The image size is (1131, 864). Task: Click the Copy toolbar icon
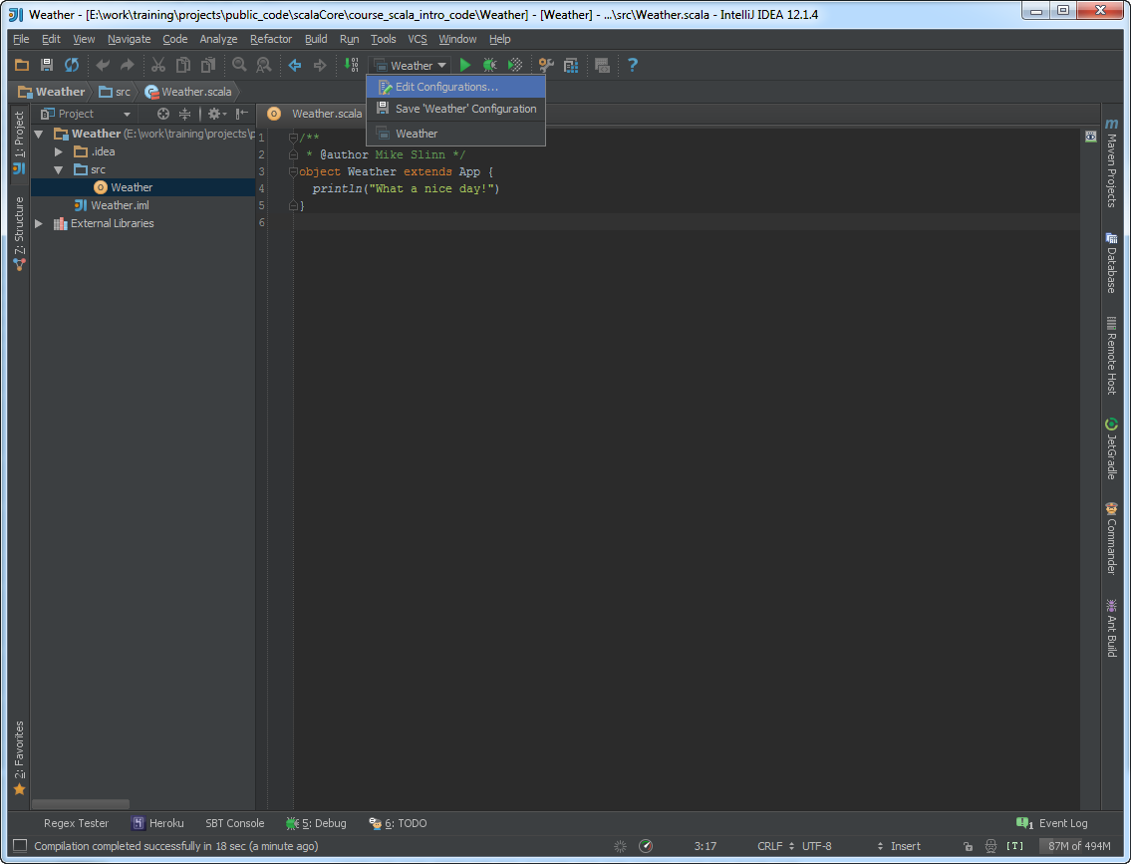click(x=183, y=65)
